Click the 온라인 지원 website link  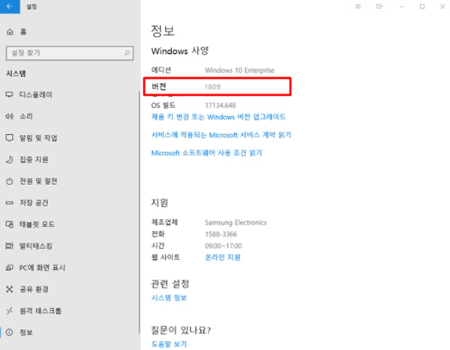click(x=223, y=257)
